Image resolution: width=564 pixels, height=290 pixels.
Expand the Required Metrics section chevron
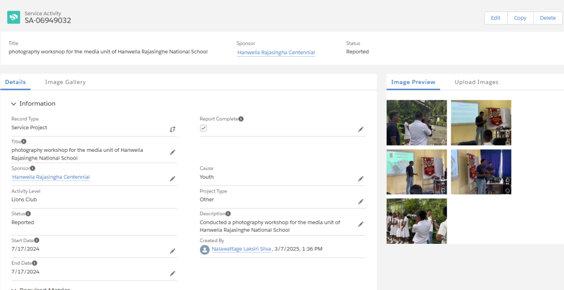[14, 289]
